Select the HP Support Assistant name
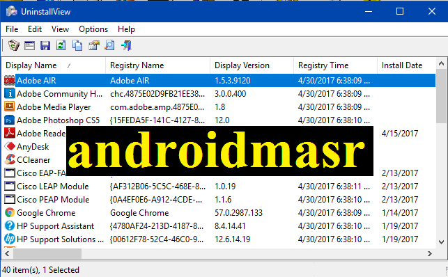 (x=55, y=226)
